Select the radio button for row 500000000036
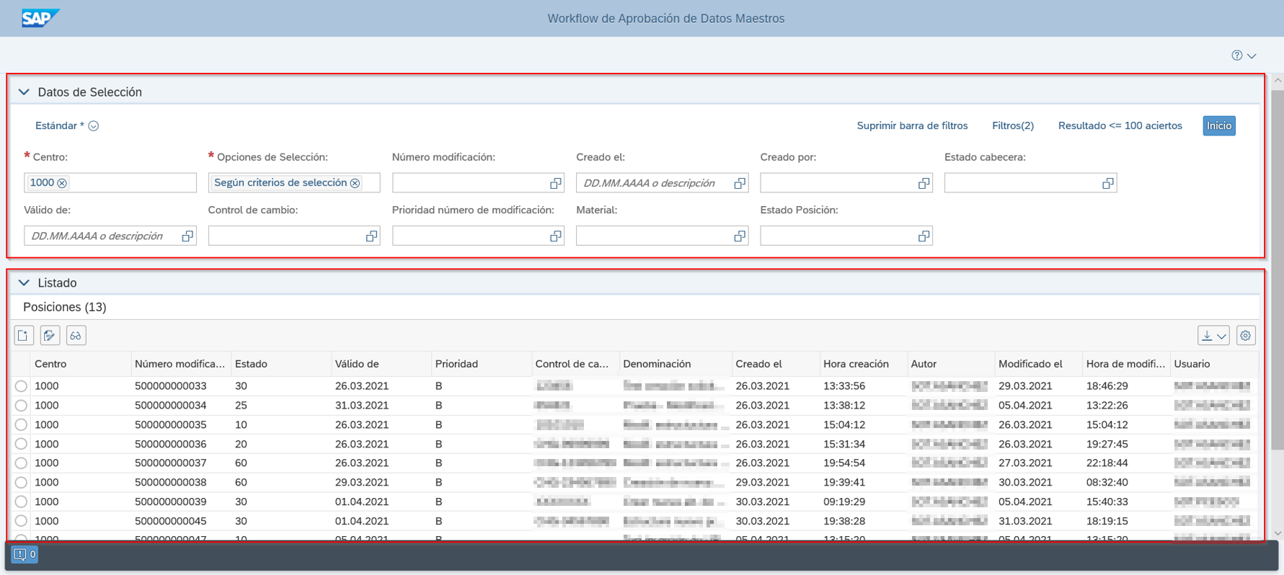 coord(21,444)
